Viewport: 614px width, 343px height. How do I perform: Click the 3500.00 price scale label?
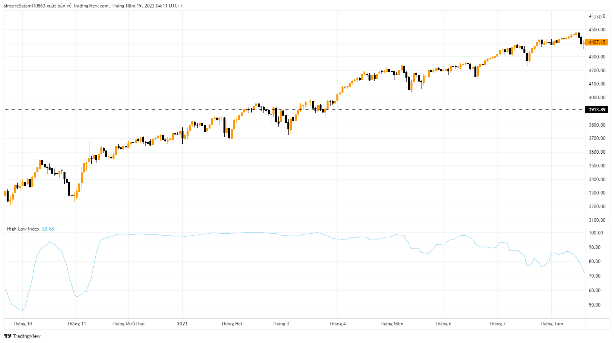click(x=597, y=166)
